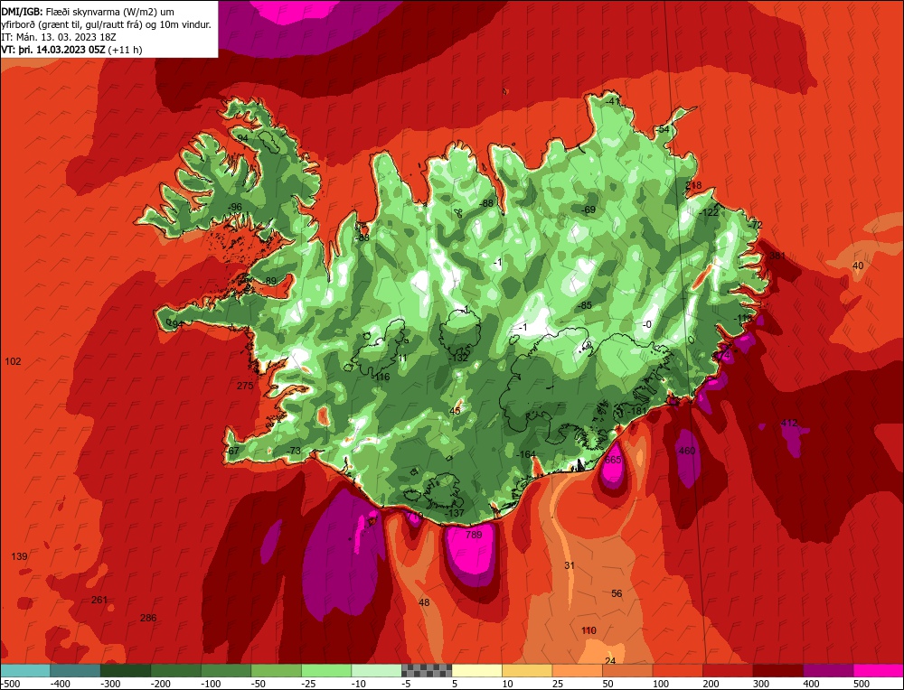Click the 789 flux value on south coast
This screenshot has width=904, height=690.
coord(474,535)
